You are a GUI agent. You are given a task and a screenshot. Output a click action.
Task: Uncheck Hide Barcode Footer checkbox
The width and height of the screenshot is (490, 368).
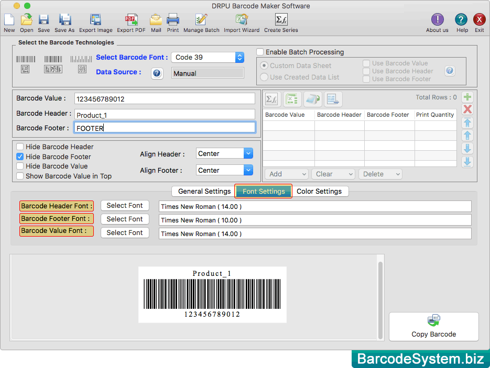point(20,157)
